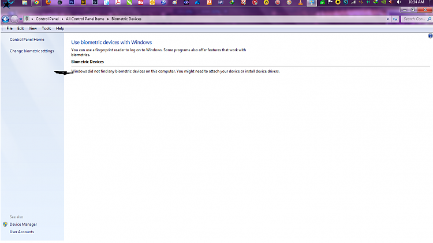Open the Edit menu

click(x=20, y=28)
